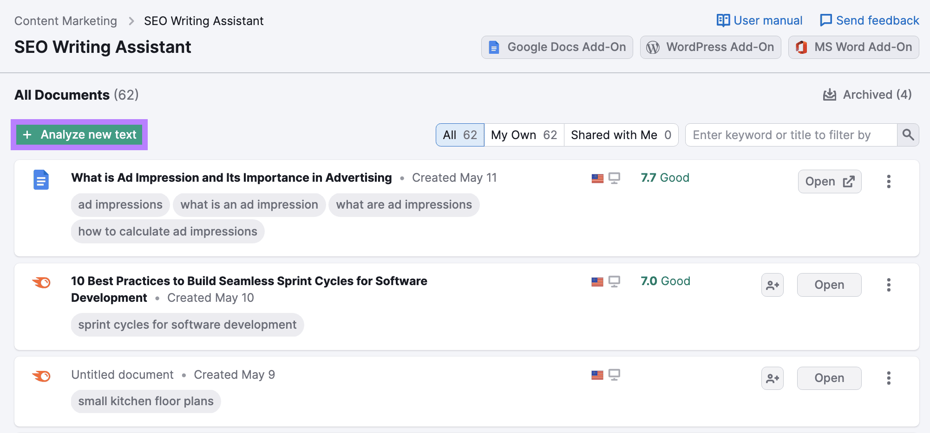Click the search magnifier icon button
Image resolution: width=930 pixels, height=433 pixels.
coord(908,135)
